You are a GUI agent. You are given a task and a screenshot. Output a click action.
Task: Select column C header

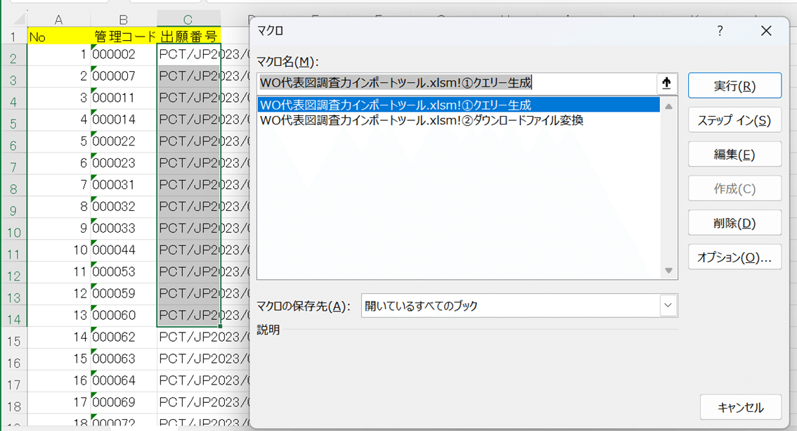pos(188,19)
